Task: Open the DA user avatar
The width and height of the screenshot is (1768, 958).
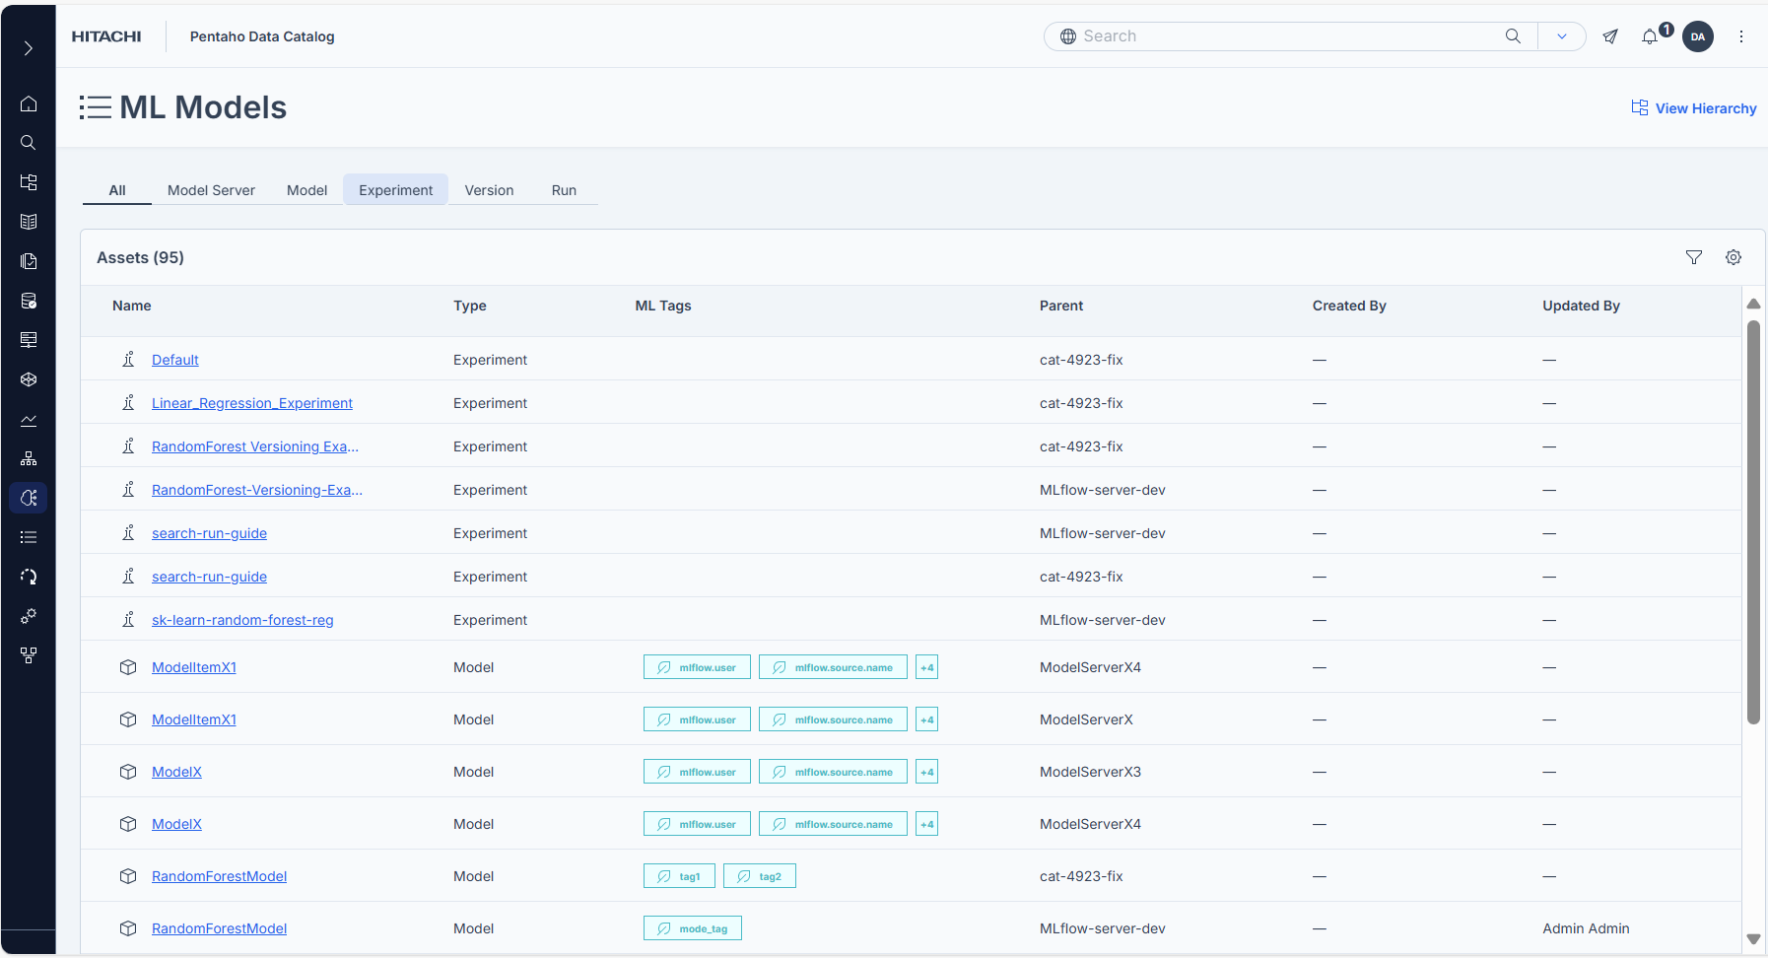Action: pos(1698,36)
